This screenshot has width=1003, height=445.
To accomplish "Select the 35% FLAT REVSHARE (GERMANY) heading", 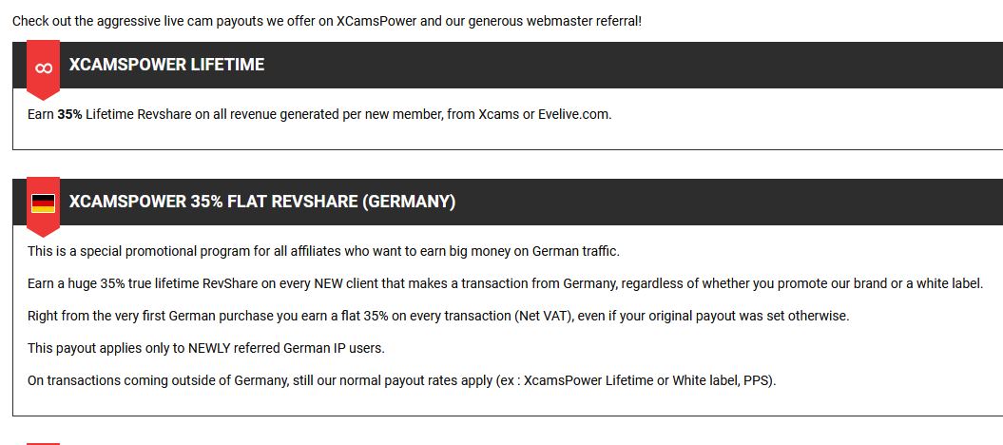I will [x=262, y=202].
